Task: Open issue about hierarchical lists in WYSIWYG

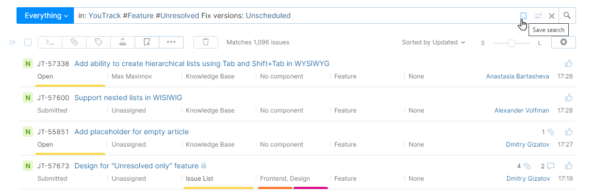Action: [x=202, y=63]
